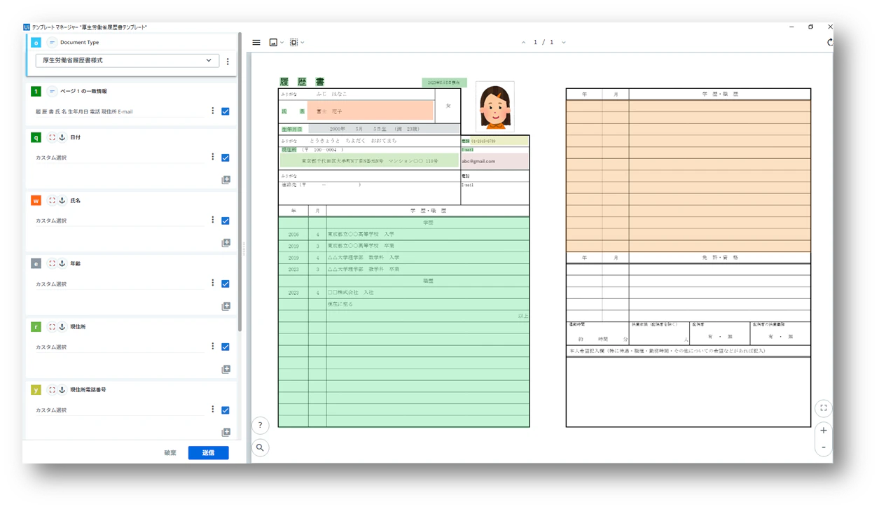
Task: Toggle the 年齢 field checkbox
Action: [x=226, y=284]
